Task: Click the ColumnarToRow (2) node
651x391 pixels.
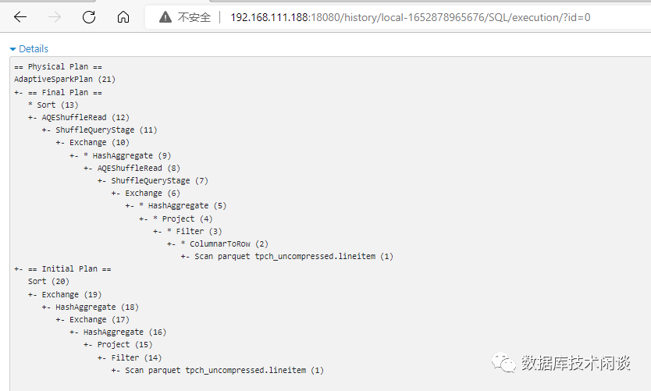Action: tap(229, 243)
